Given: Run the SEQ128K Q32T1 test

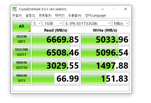Looking at the screenshot, I should (x=22, y=52).
